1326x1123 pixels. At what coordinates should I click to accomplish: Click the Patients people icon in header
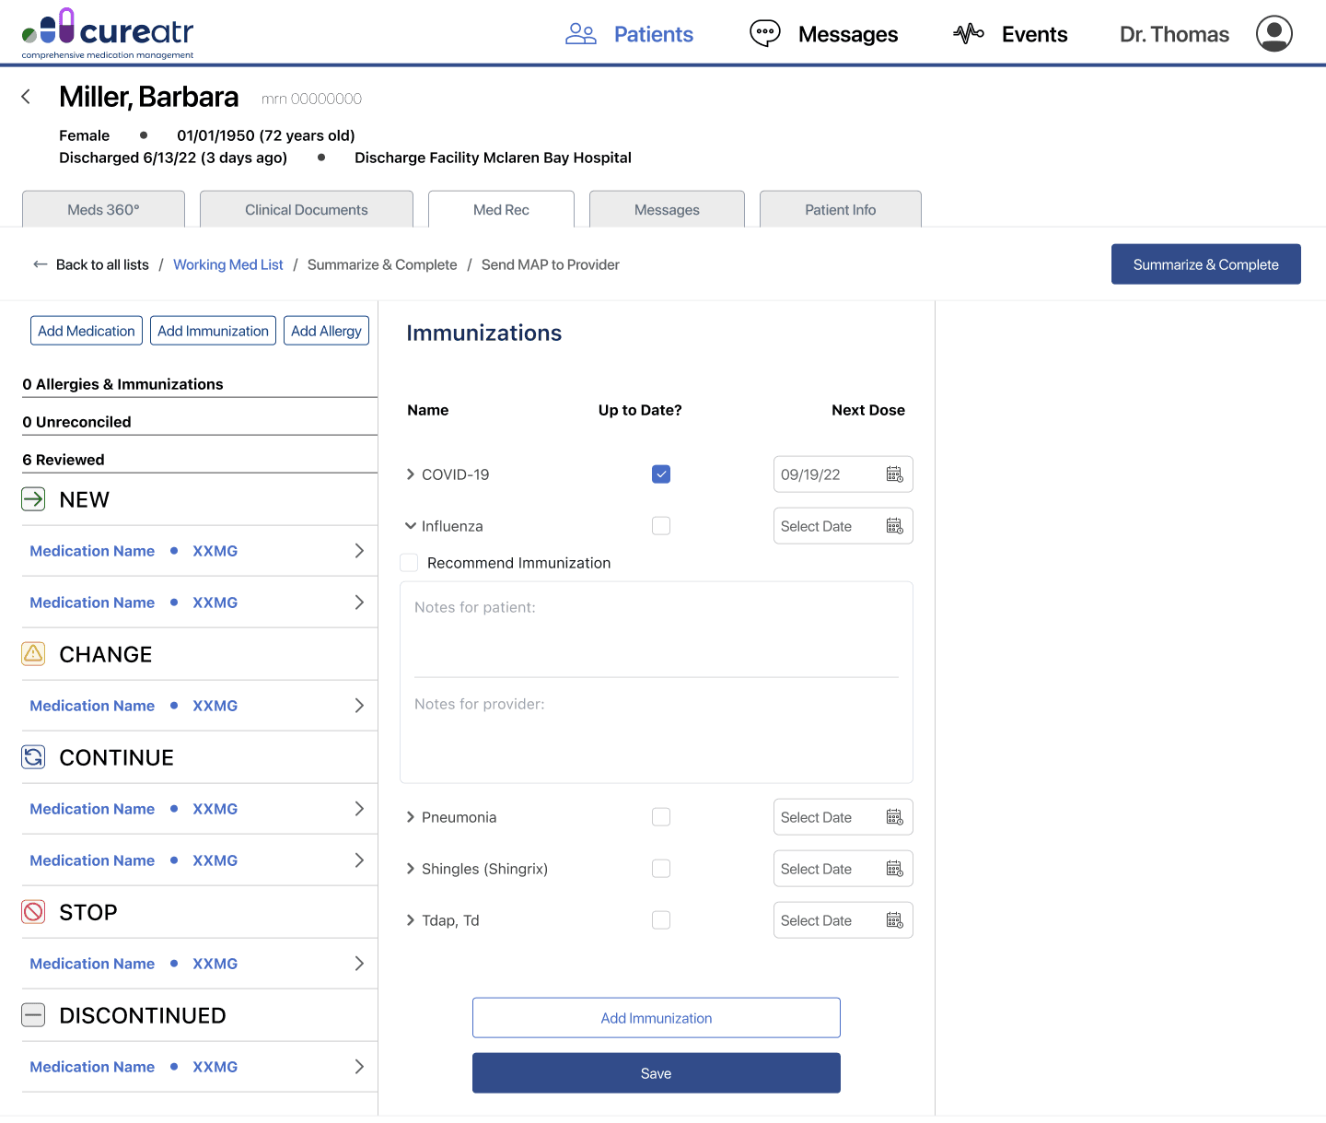coord(581,34)
